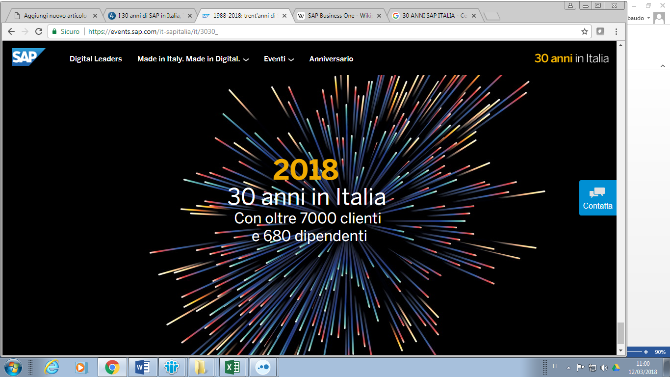Open the blue people app taskbar icon

172,367
